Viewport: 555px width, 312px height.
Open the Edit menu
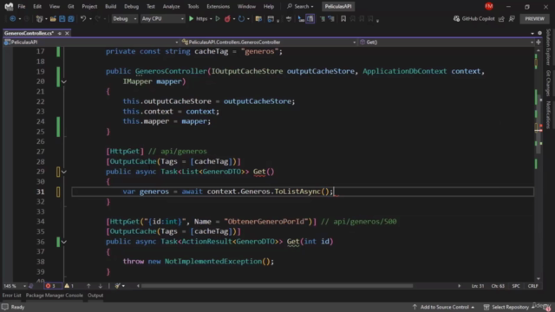click(x=37, y=6)
